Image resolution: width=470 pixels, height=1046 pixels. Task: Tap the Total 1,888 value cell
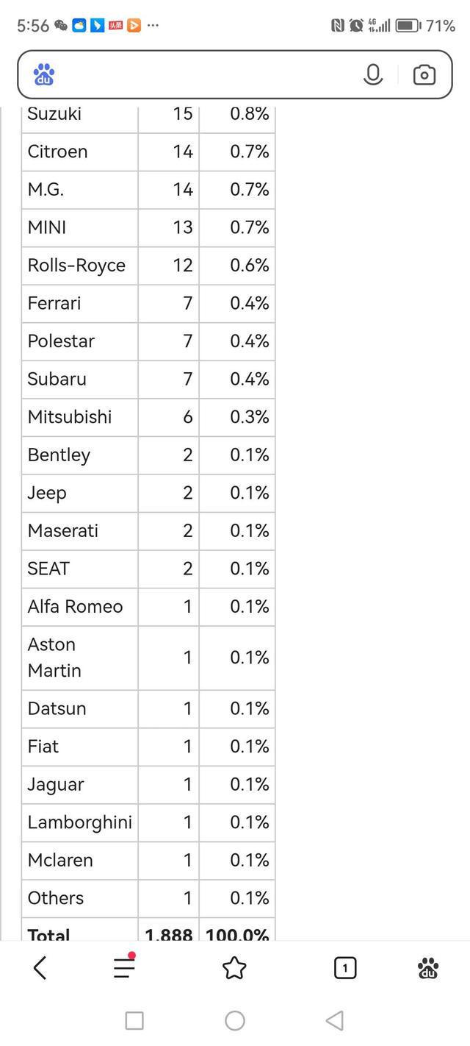coord(169,930)
